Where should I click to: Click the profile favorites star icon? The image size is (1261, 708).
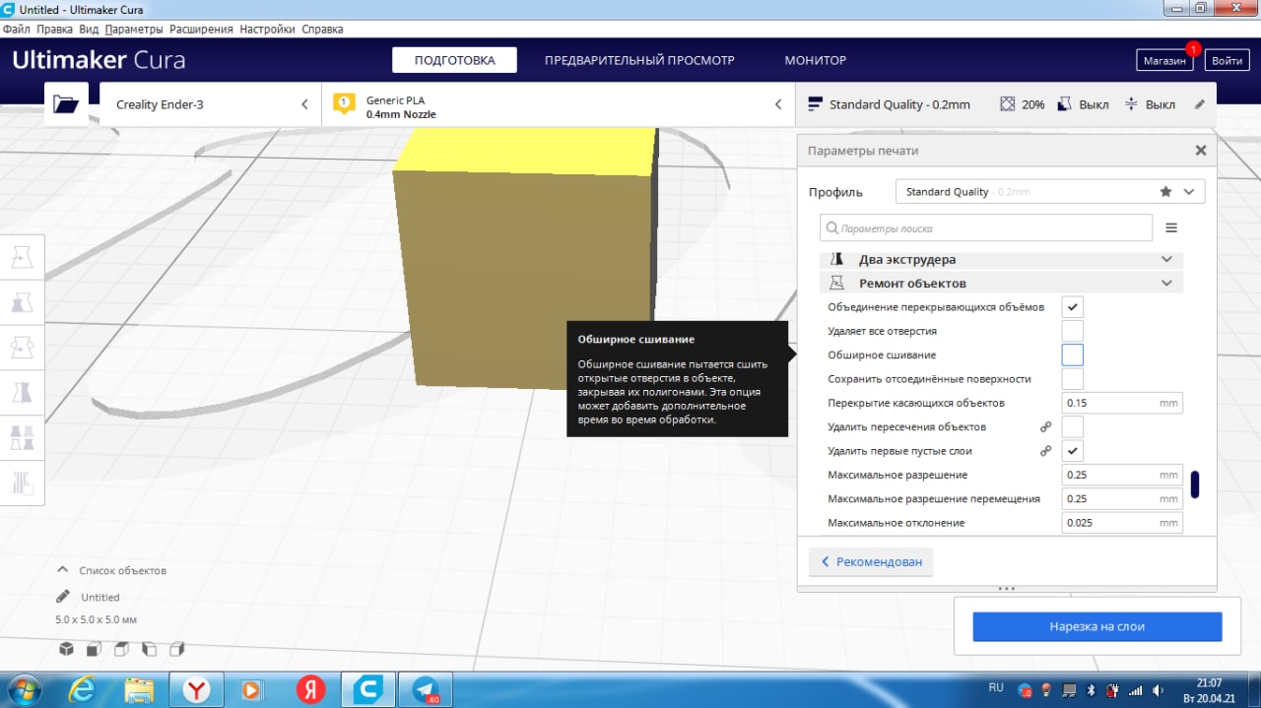tap(1166, 192)
